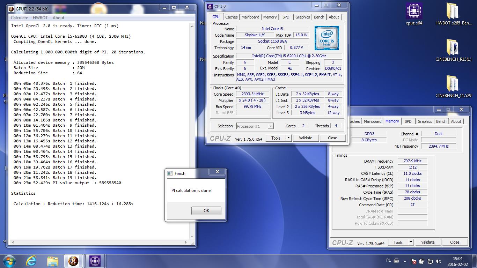Viewport: 477px width, 268px height.
Task: Select the CINEBENCH_11.529 desktop folder
Action: pos(453,86)
